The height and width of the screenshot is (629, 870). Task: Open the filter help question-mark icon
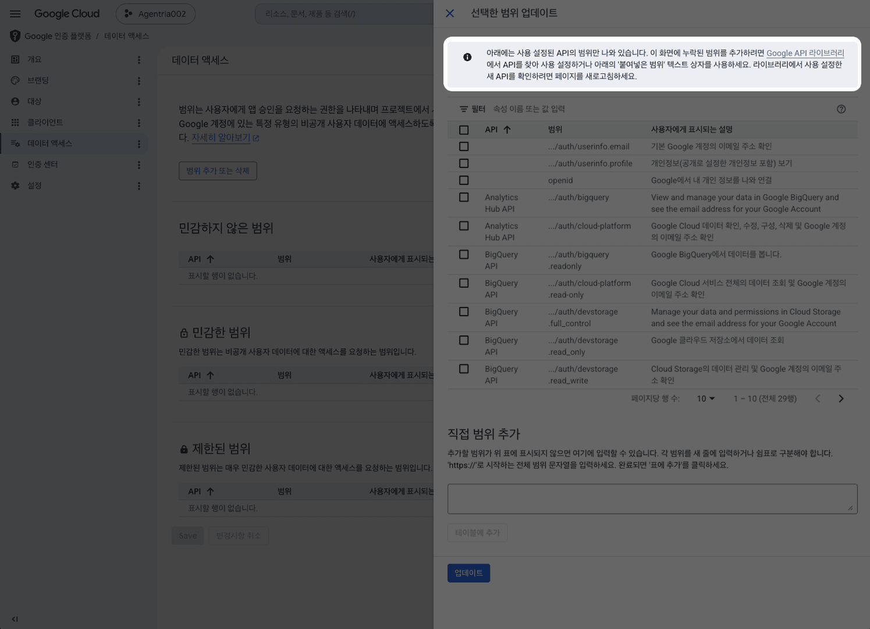(841, 109)
